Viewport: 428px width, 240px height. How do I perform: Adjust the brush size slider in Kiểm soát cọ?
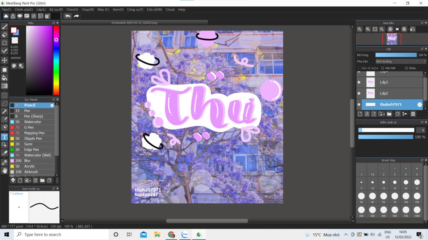pos(386,130)
